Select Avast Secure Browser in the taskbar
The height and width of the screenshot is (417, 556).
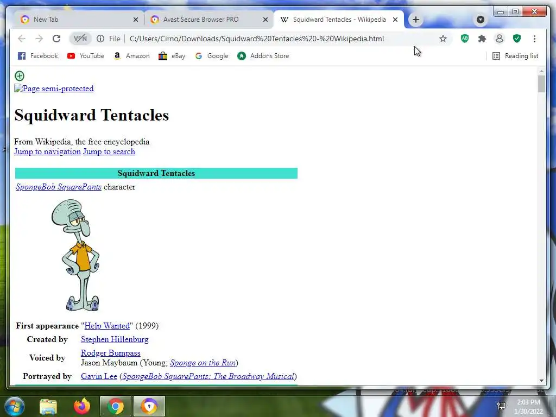tap(149, 406)
